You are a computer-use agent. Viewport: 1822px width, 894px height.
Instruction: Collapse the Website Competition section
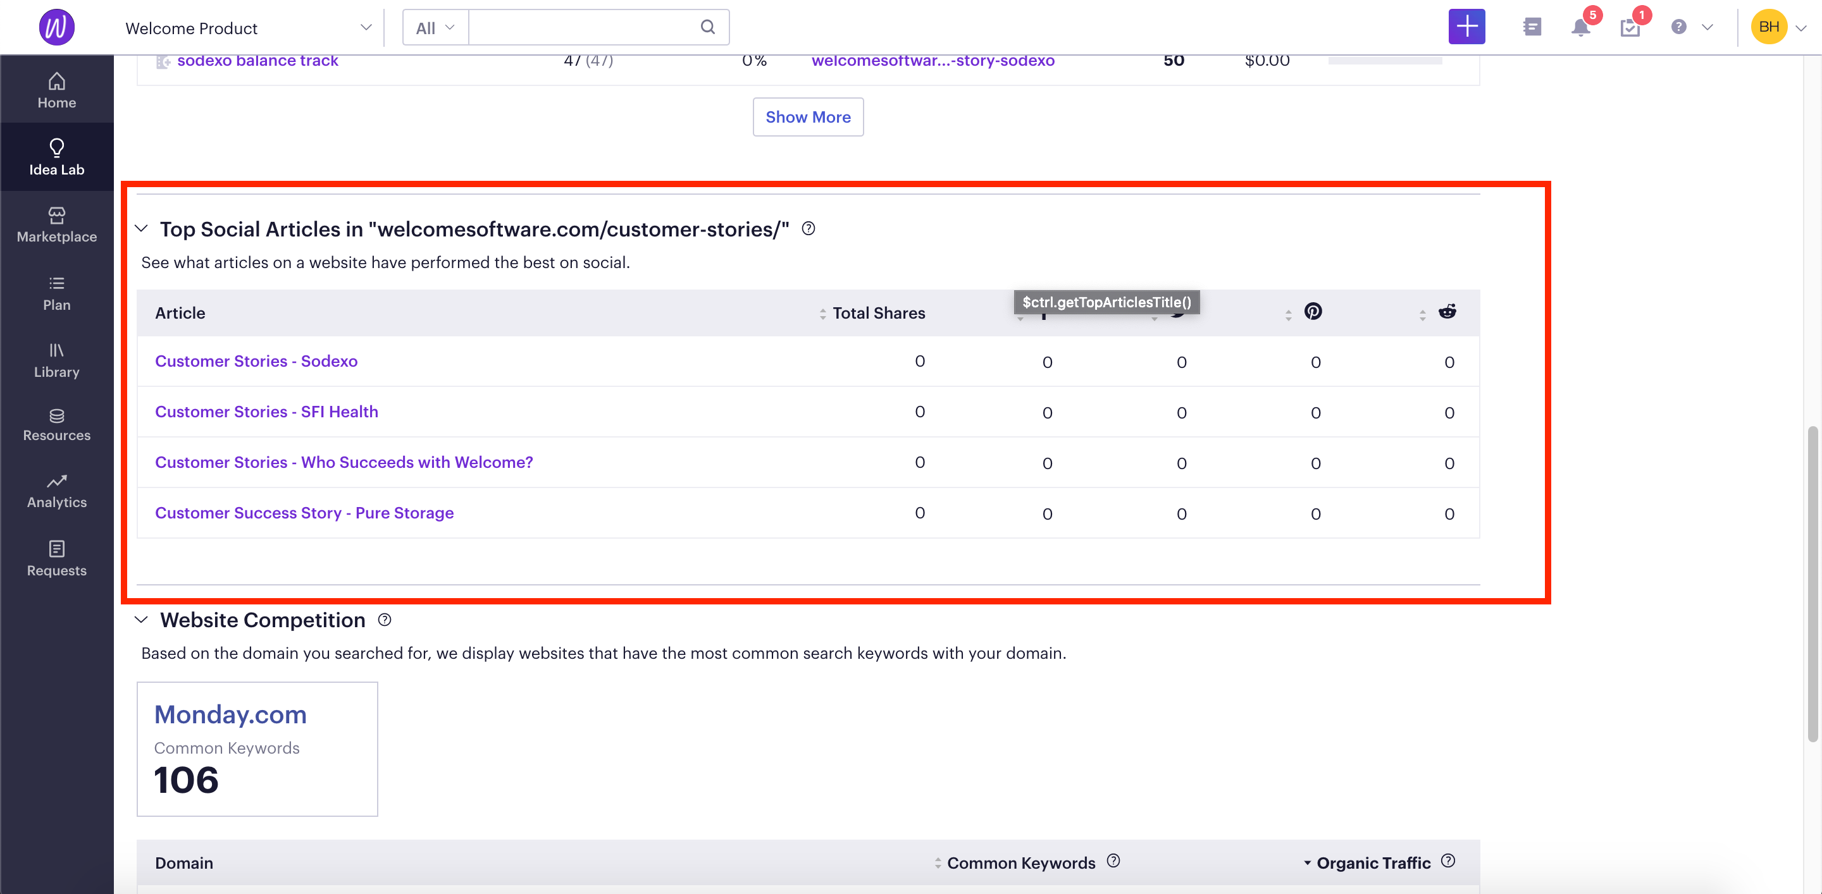[142, 620]
